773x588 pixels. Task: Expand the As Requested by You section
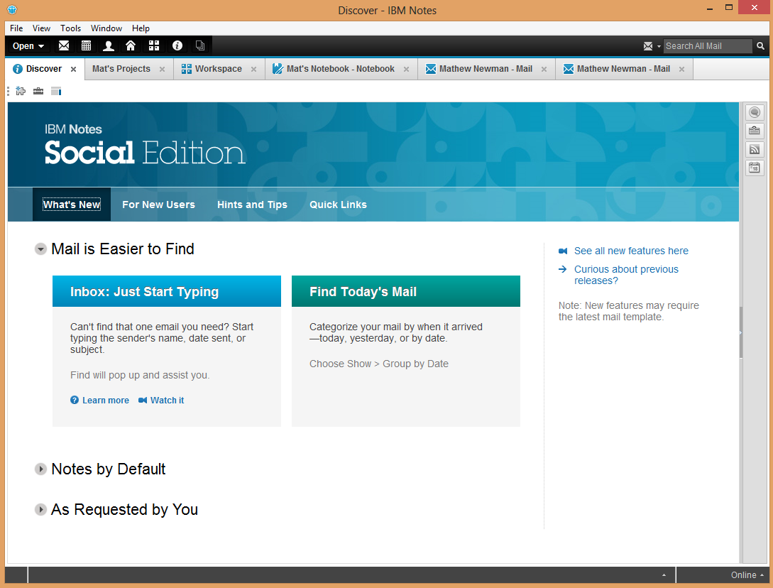click(x=41, y=510)
